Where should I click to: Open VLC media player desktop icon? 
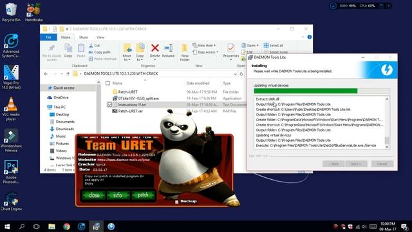tap(11, 109)
